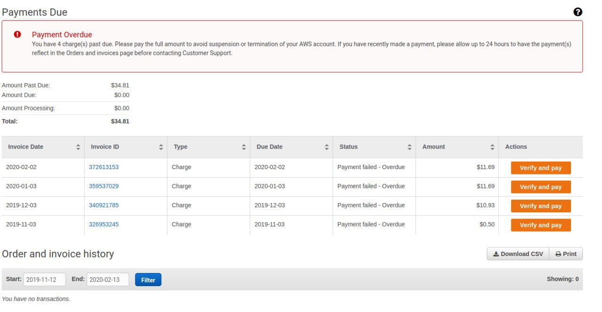Verify and pay the 2020-01-03 invoice
This screenshot has width=602, height=312.
click(x=540, y=187)
